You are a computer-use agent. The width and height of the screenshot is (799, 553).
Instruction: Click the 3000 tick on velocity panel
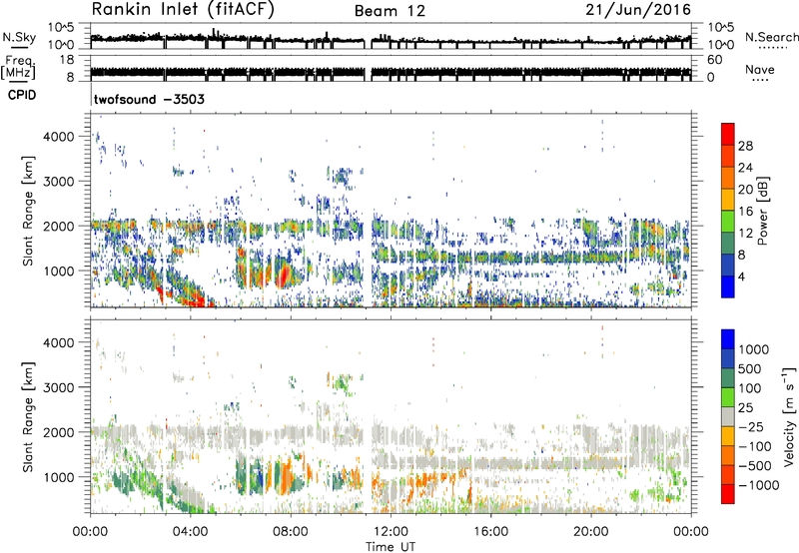[59, 387]
